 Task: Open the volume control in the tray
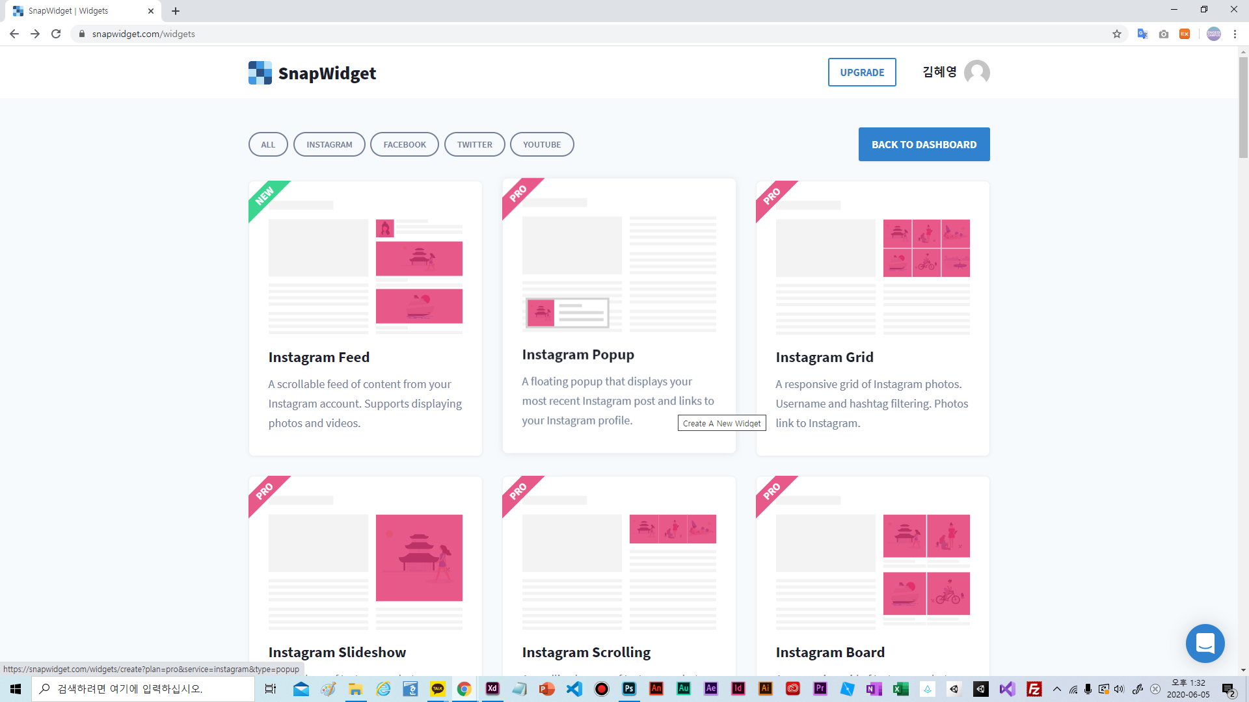(x=1119, y=689)
